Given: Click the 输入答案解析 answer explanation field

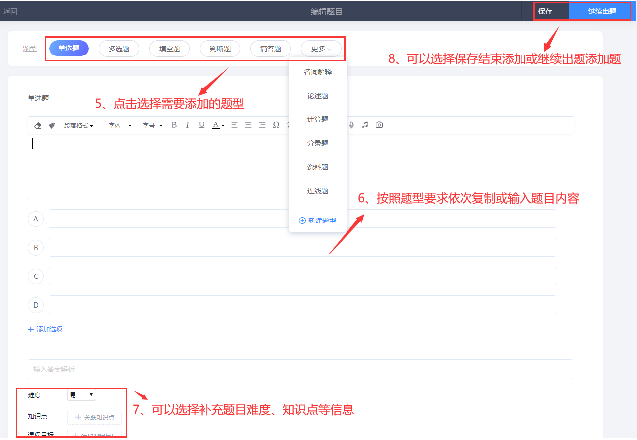Looking at the screenshot, I should click(300, 369).
